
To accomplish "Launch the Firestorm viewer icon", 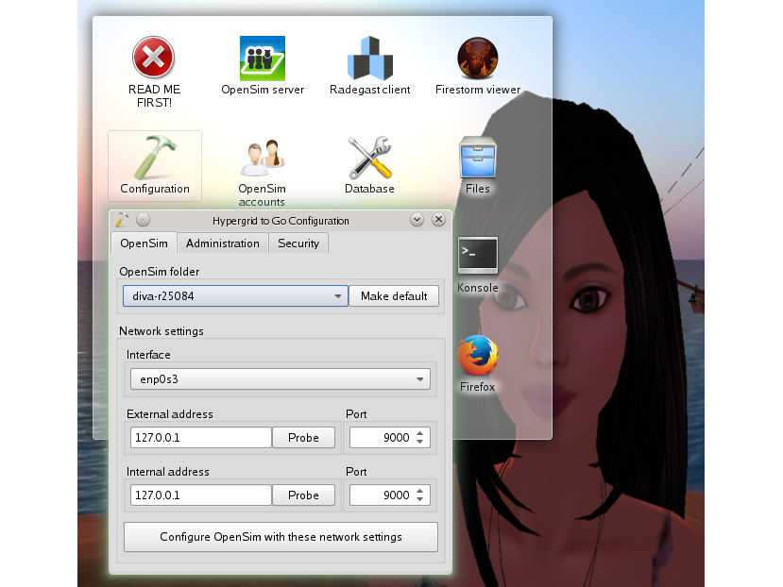I will click(x=478, y=59).
